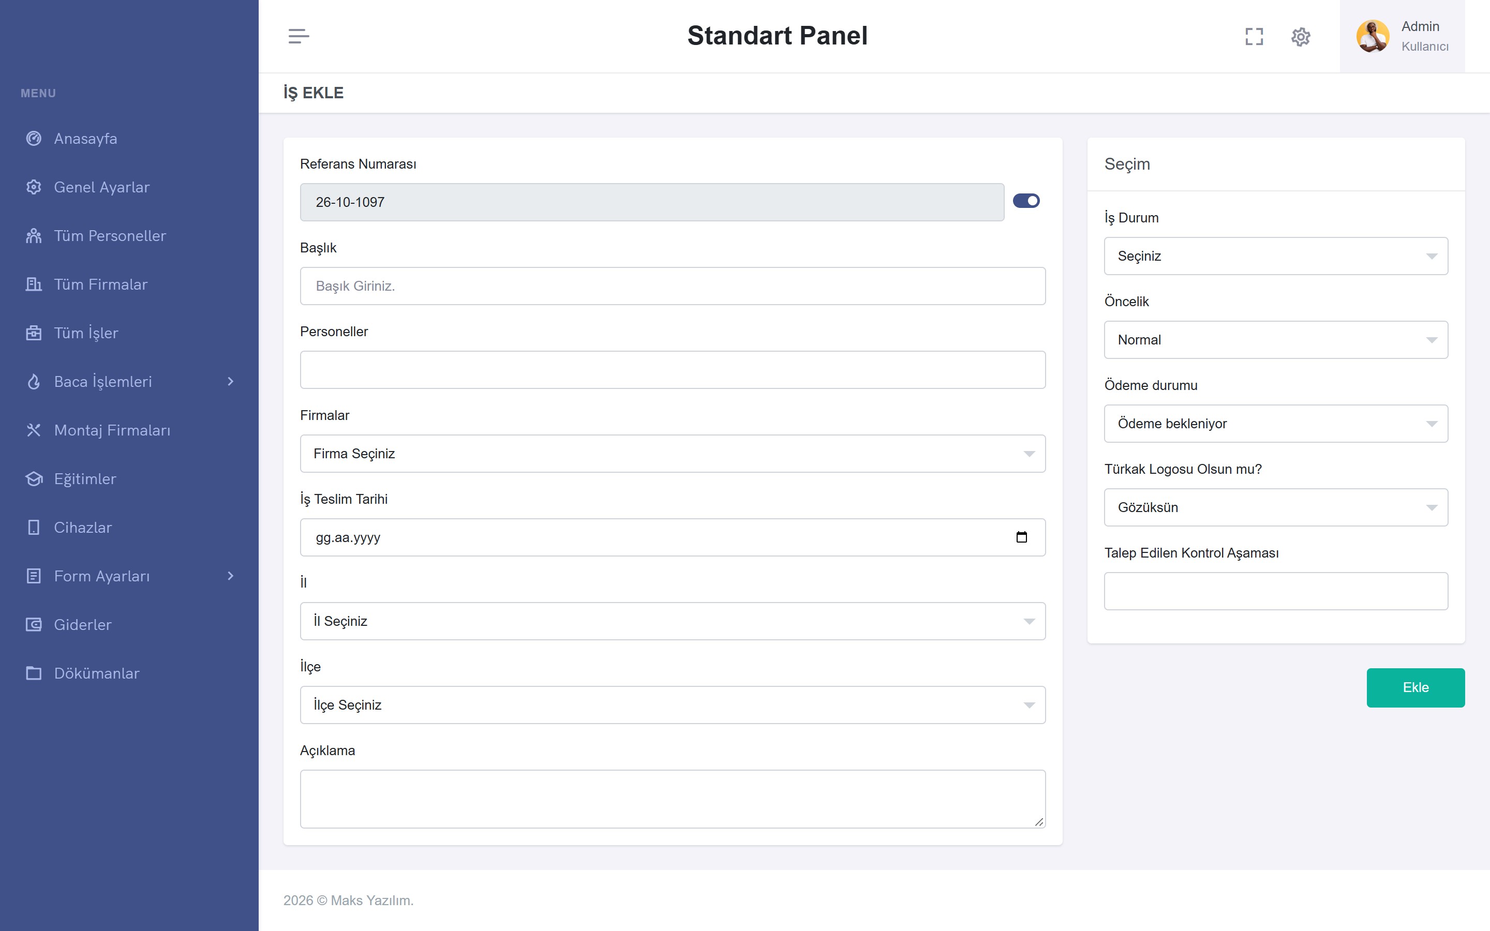Toggle the Referans Numarası switch
Viewport: 1490px width, 931px height.
click(x=1026, y=201)
